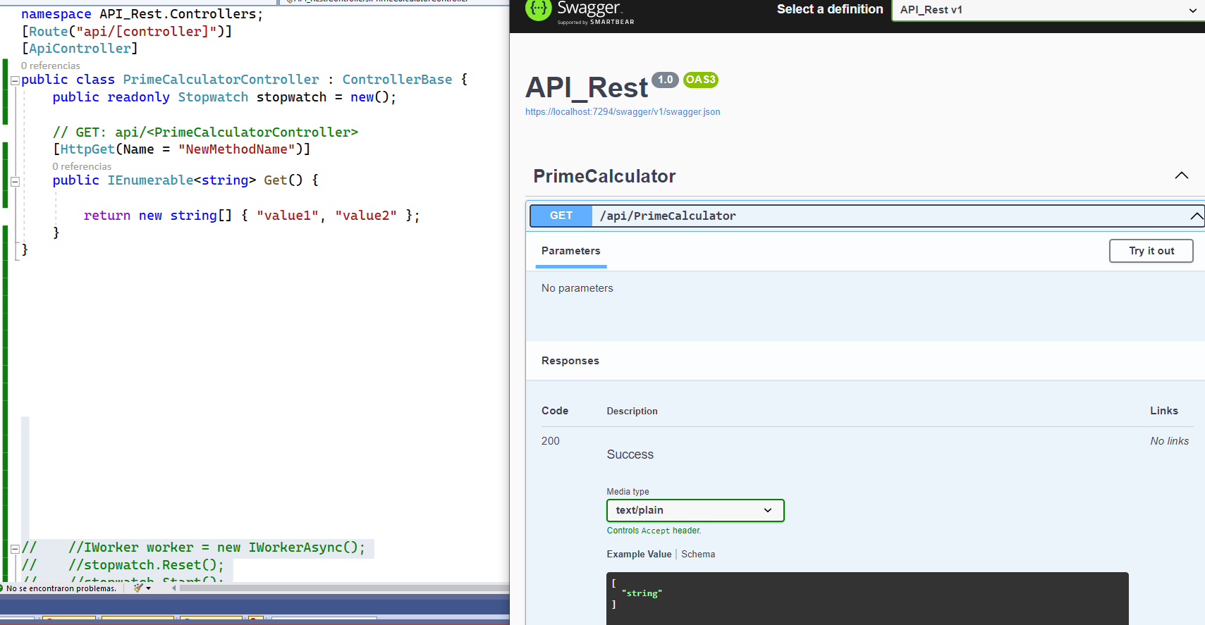Viewport: 1205px width, 625px height.
Task: Click the Swagger logo icon
Action: click(x=538, y=9)
